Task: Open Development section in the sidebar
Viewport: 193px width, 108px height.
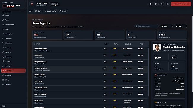Action: pos(14,24)
